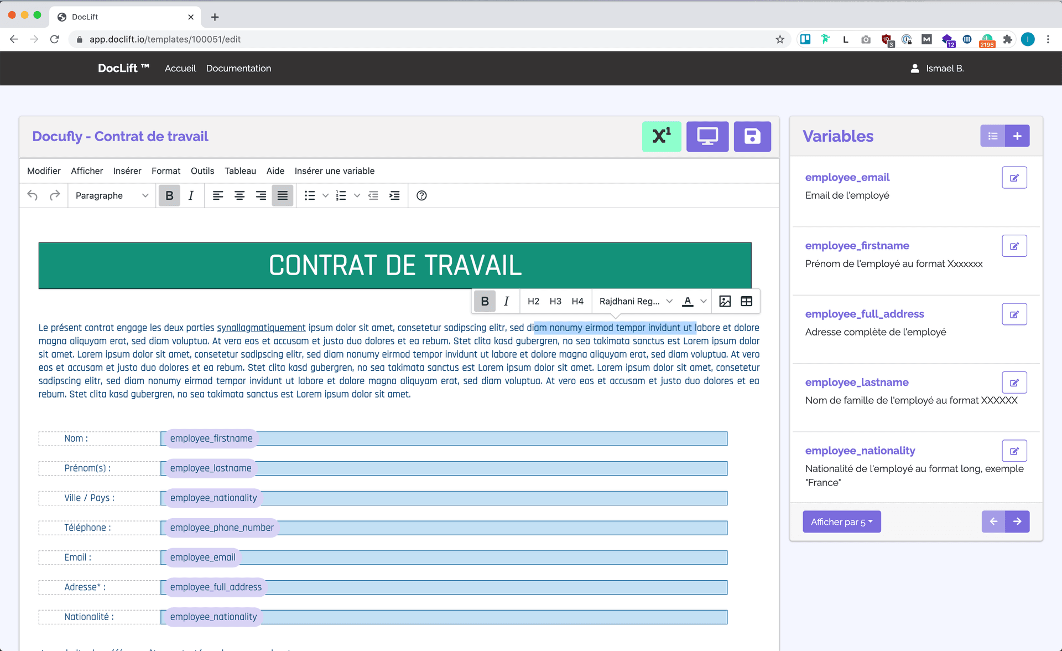Insert a table from the floating toolbar
The width and height of the screenshot is (1062, 651).
tap(747, 301)
